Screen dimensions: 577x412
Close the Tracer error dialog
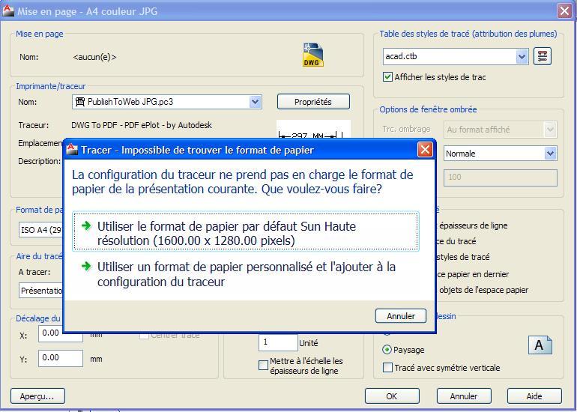click(x=425, y=150)
